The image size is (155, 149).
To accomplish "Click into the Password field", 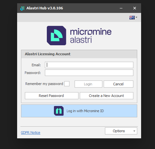I will (89, 73).
